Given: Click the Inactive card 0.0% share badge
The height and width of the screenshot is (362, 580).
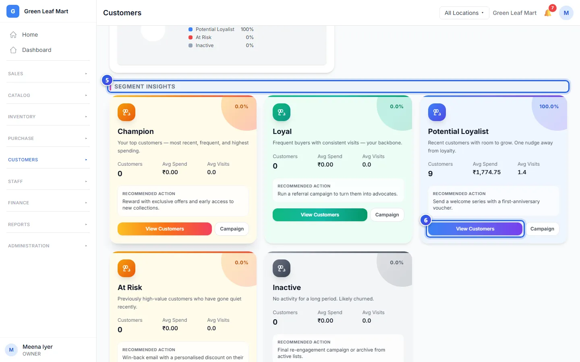Looking at the screenshot, I should (x=397, y=263).
